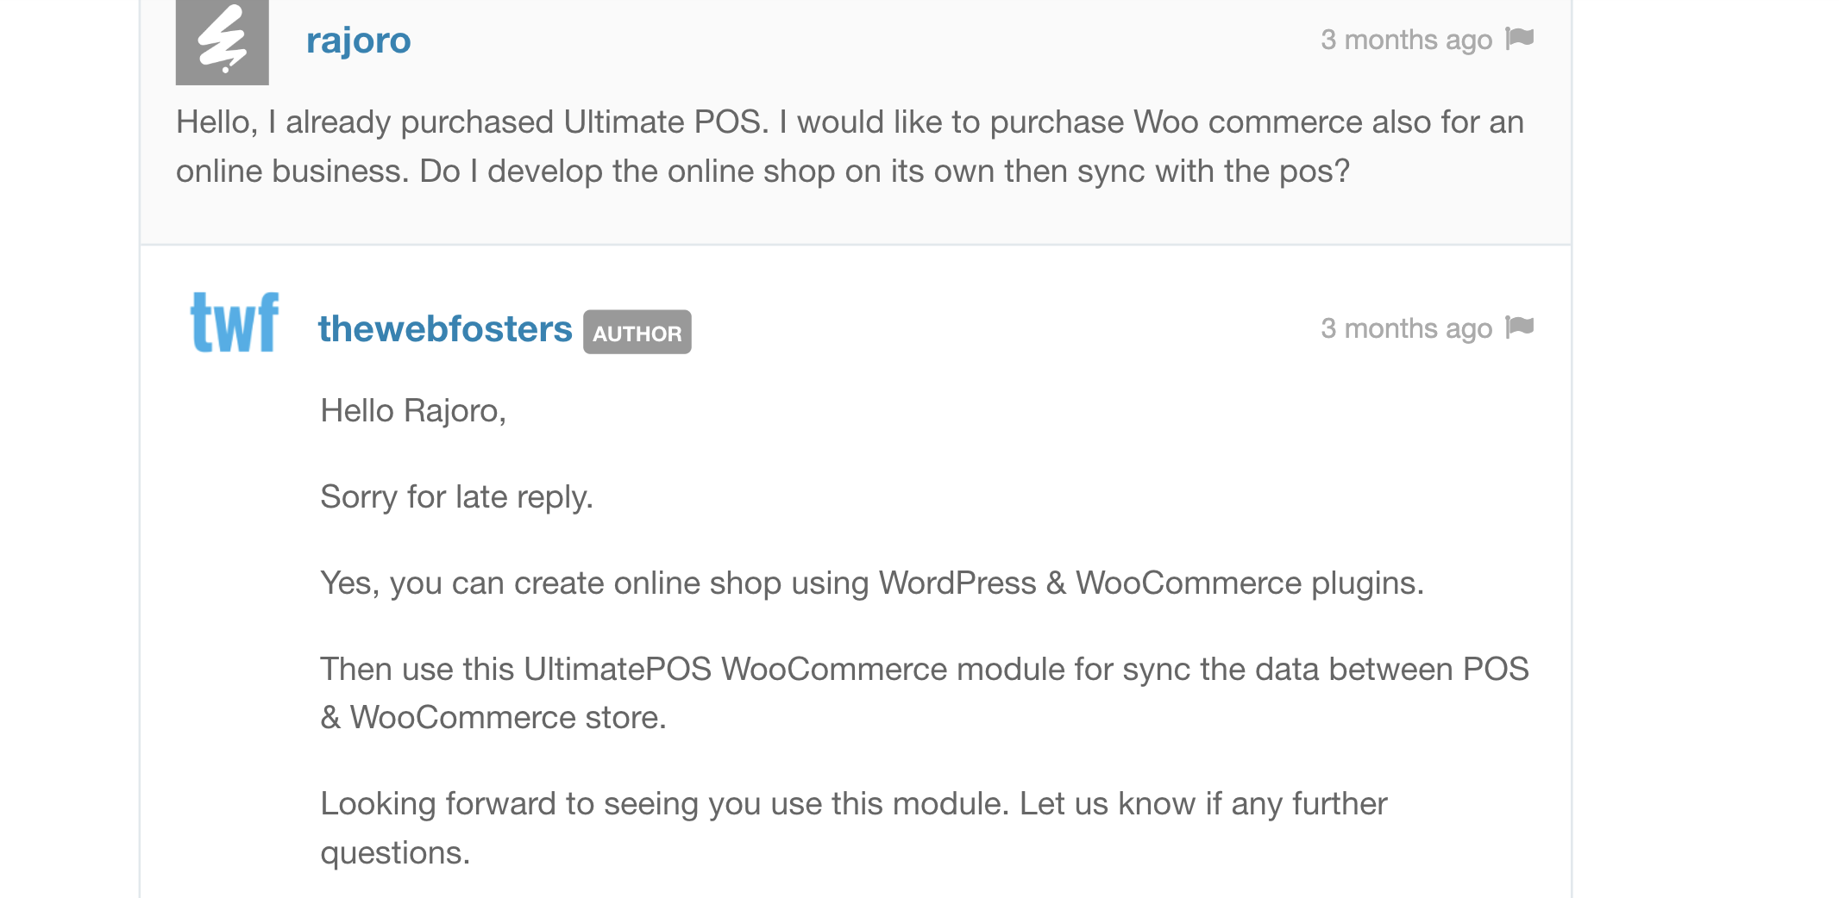Click the 'Looking forward to seeing' closing paragraph
Screen dimensions: 1839x898
click(x=854, y=828)
